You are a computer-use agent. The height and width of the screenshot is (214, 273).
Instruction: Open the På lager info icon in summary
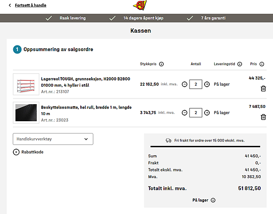pos(213,200)
